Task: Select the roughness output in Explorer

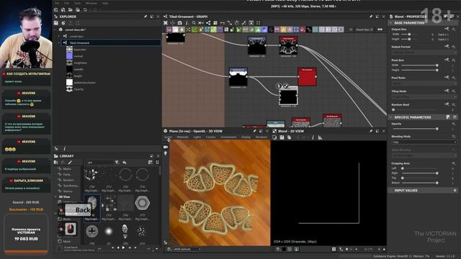Action: pos(80,63)
